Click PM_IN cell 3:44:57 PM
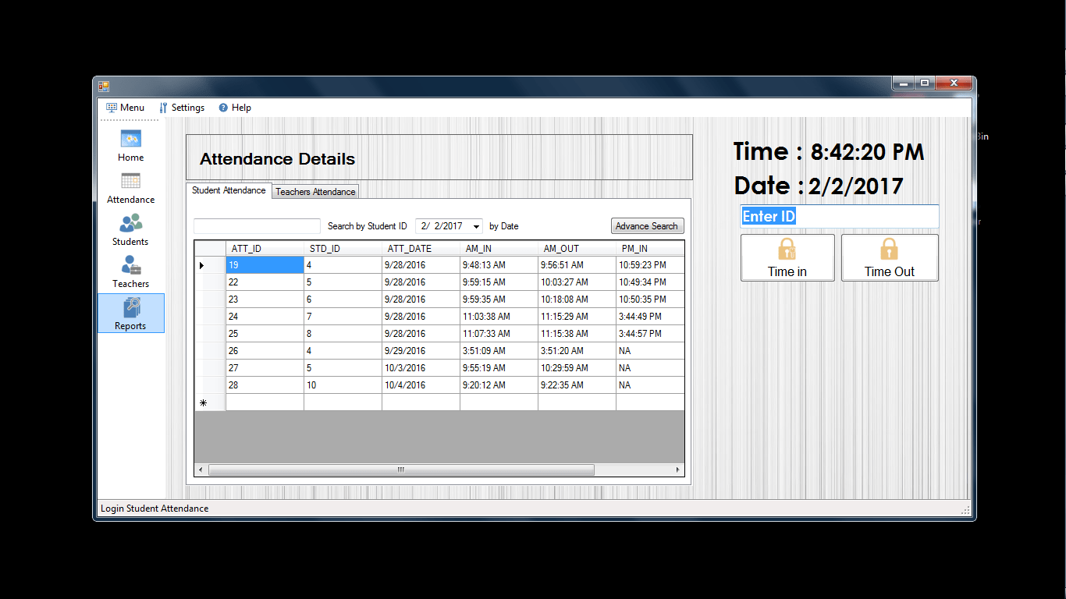 649,334
